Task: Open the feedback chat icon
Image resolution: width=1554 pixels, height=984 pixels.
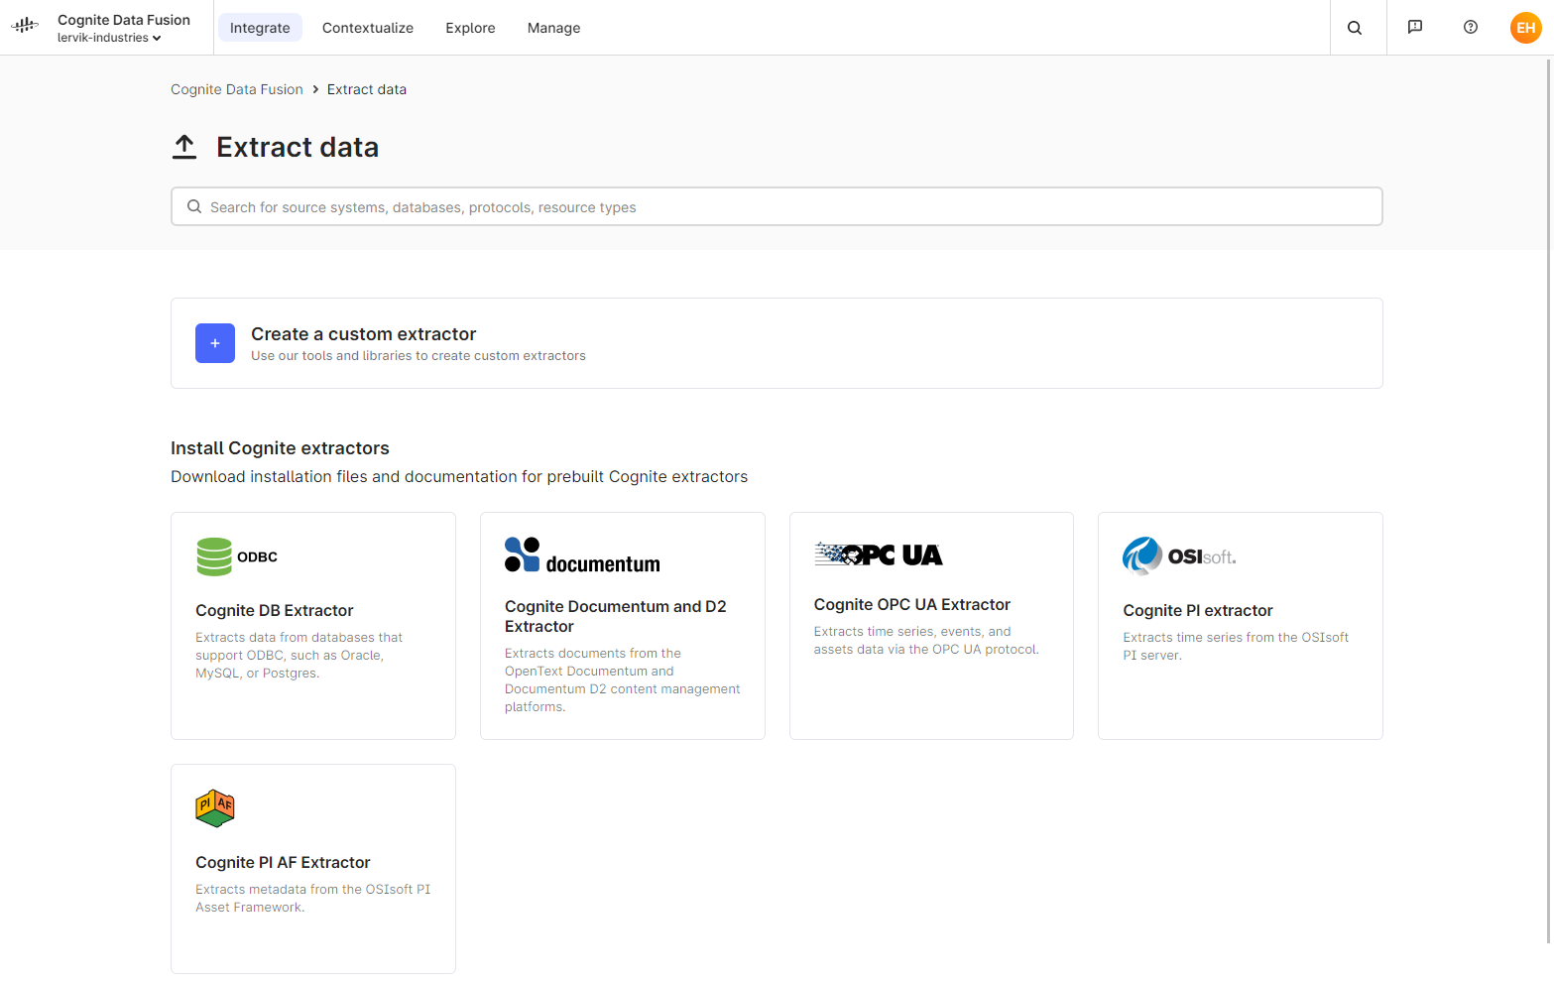Action: [1415, 28]
